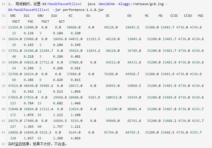
Task: Select the 'S0C' column header
Action: click(x=13, y=16)
